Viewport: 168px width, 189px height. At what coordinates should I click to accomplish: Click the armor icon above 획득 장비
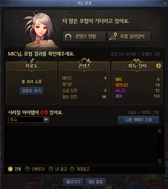[x=137, y=61]
